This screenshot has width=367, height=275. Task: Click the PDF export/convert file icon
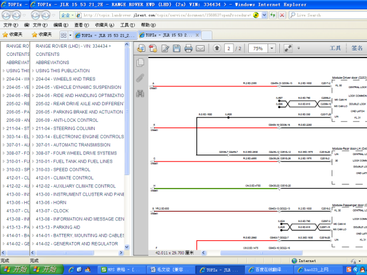(141, 48)
